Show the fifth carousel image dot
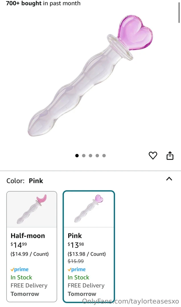This screenshot has height=307, width=181. 104,155
